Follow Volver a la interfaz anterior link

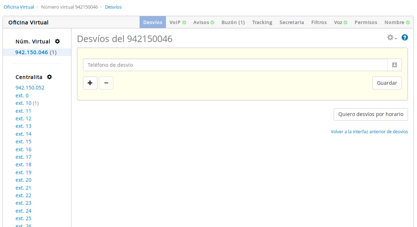click(369, 132)
